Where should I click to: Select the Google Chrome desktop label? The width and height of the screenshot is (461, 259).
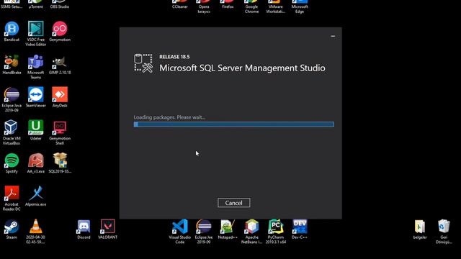click(251, 9)
